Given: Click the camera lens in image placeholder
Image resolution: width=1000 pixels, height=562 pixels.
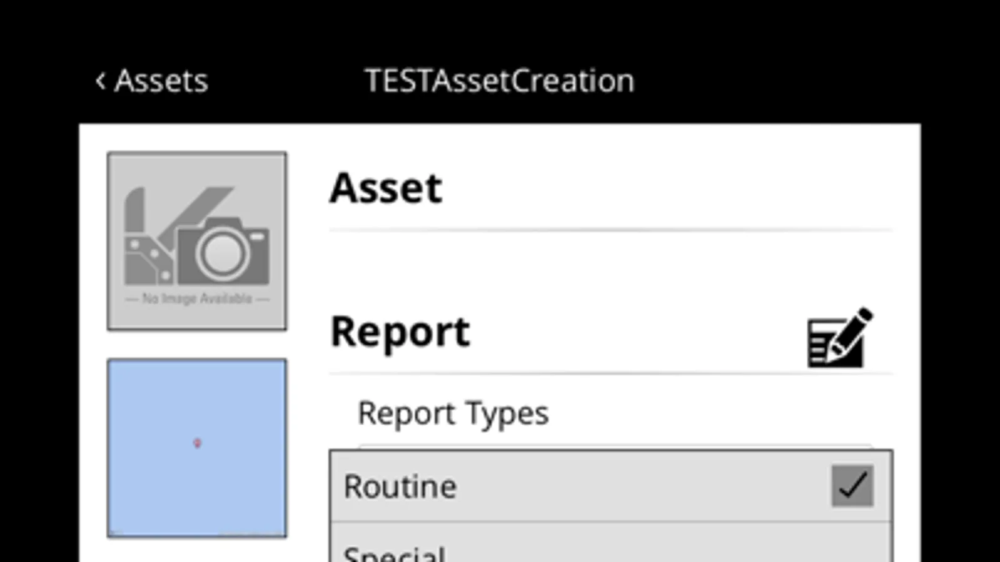Looking at the screenshot, I should tap(222, 253).
